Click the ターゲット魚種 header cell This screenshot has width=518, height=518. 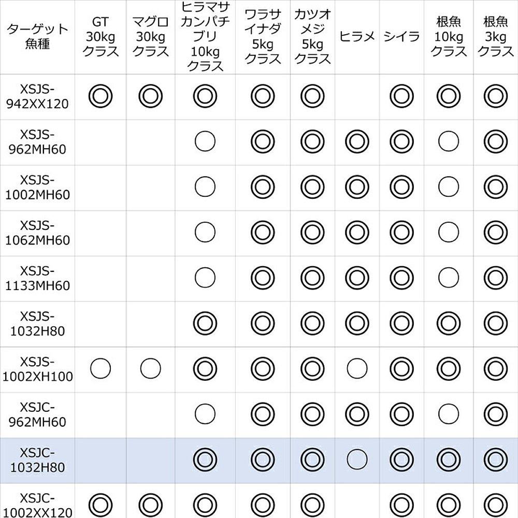point(37,36)
